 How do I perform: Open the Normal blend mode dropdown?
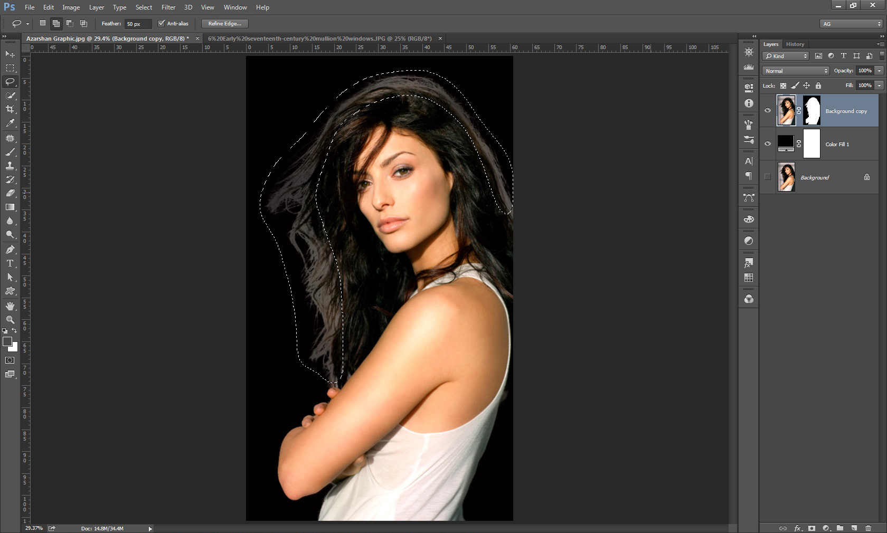tap(796, 71)
